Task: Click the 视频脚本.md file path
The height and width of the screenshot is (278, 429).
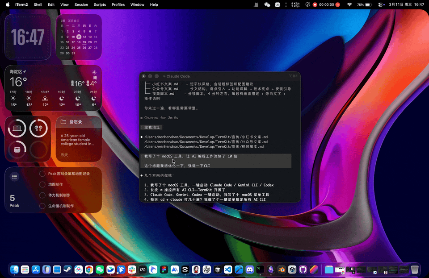Action: (x=204, y=147)
